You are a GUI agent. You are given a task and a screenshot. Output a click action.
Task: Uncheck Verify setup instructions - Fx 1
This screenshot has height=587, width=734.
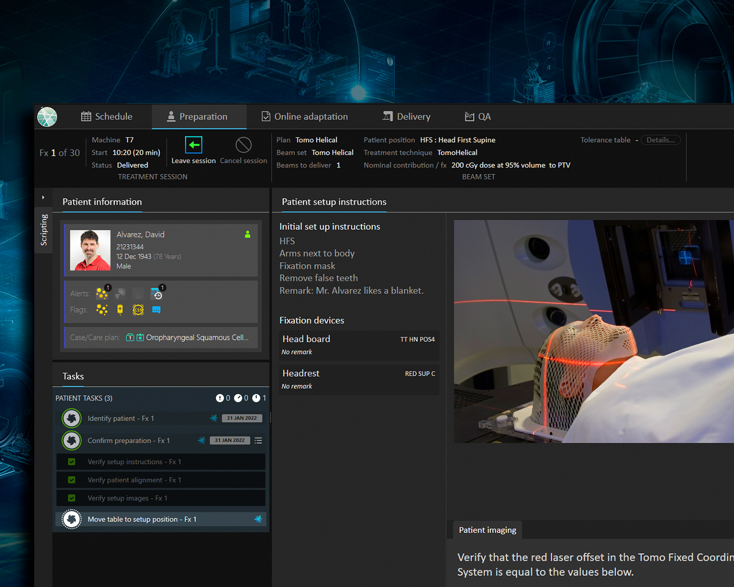[x=72, y=462]
